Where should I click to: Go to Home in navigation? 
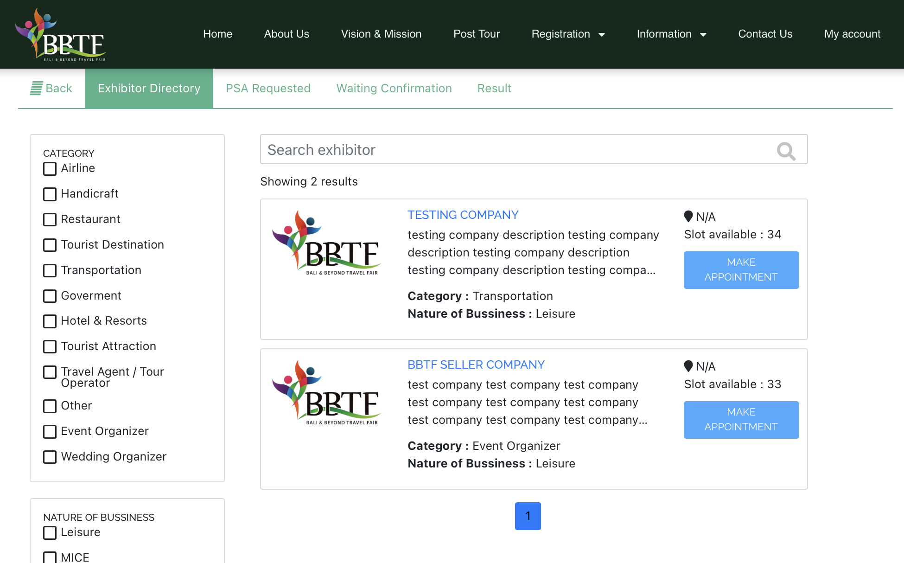coord(217,34)
